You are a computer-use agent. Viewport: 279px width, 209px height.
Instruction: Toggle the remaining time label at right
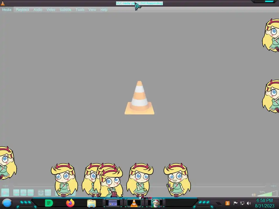point(273,186)
